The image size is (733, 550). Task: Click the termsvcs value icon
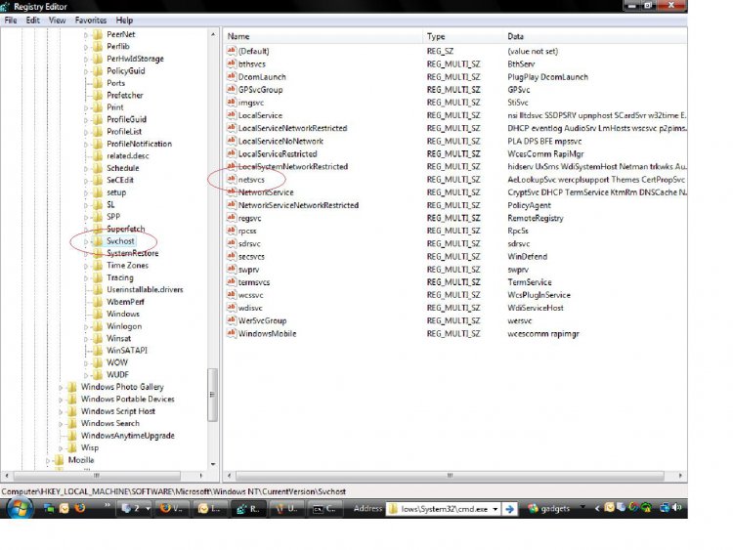pyautogui.click(x=232, y=281)
